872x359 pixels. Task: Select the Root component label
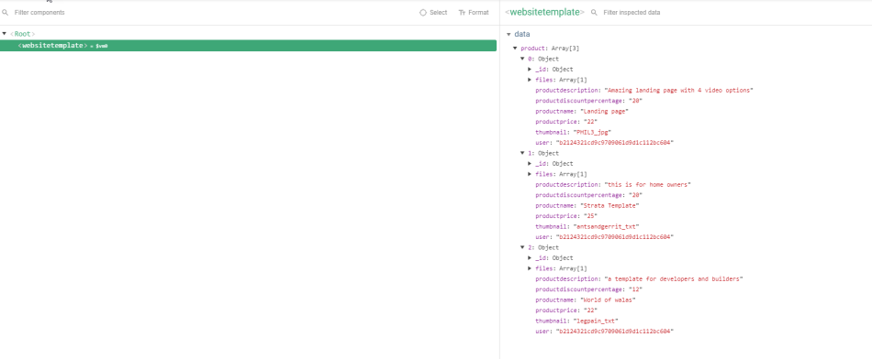click(23, 34)
